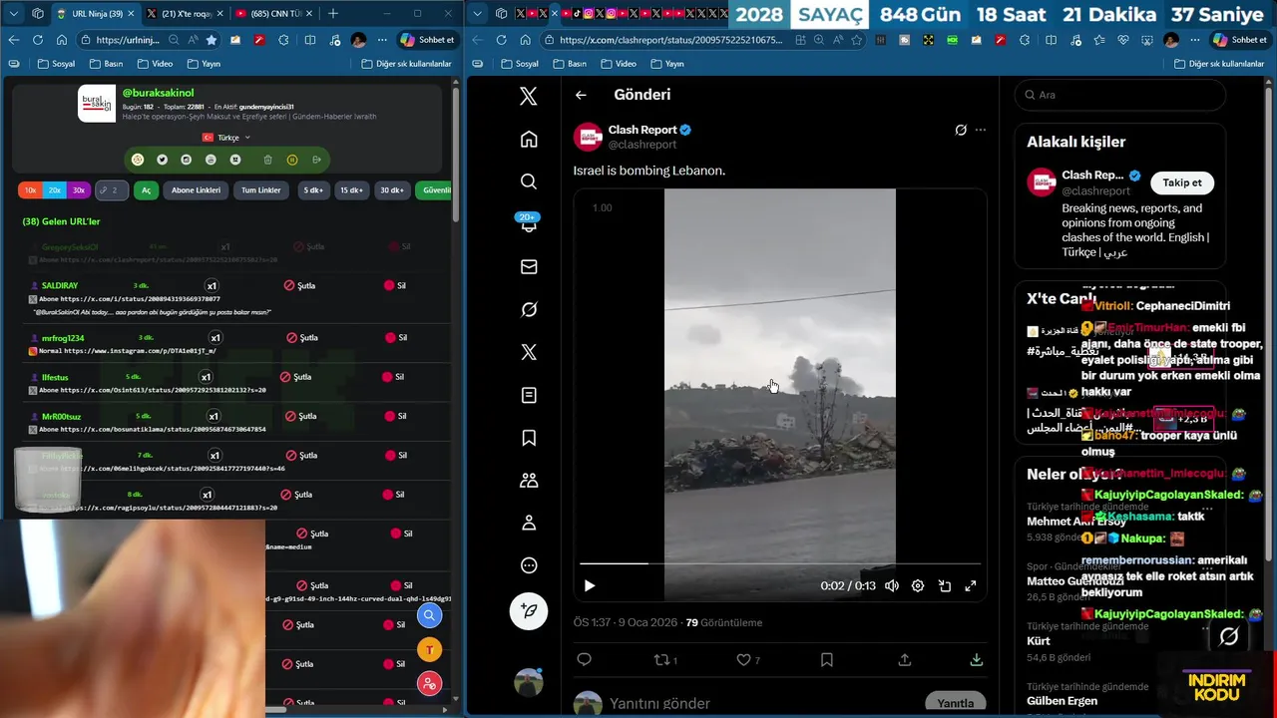Image resolution: width=1277 pixels, height=718 pixels.
Task: Open Video bookmarks folder in right browser
Action: [x=618, y=64]
